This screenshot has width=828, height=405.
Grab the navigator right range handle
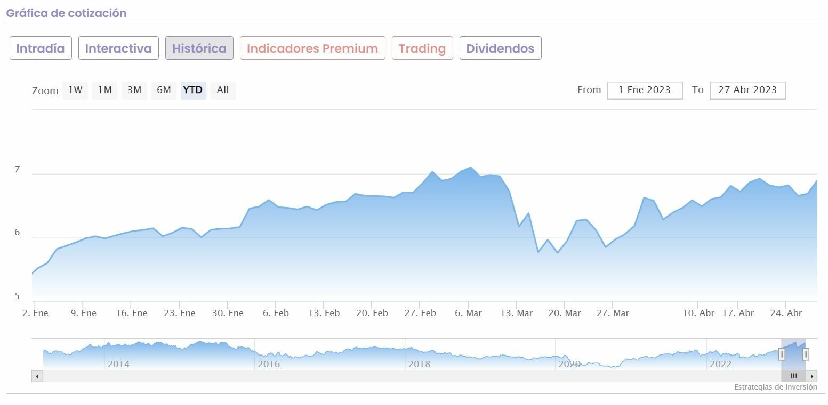[806, 354]
